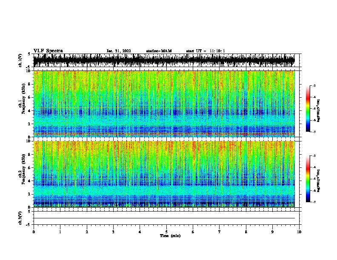The width and height of the screenshot is (337, 260).
Task: Click the ch.2 color scale bar
Action: click(x=308, y=179)
